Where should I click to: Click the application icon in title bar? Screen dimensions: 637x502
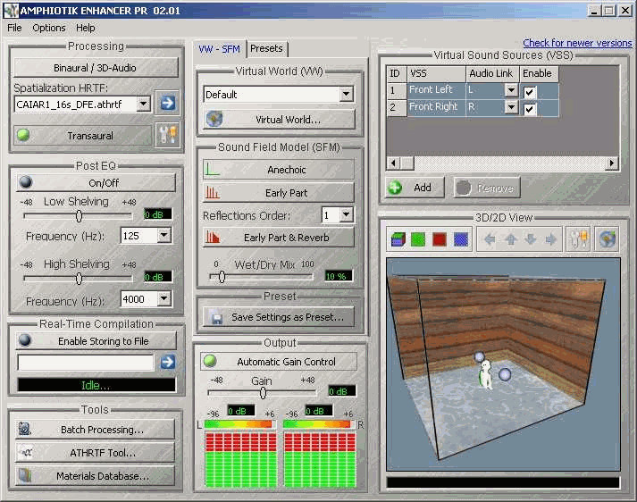coord(11,10)
